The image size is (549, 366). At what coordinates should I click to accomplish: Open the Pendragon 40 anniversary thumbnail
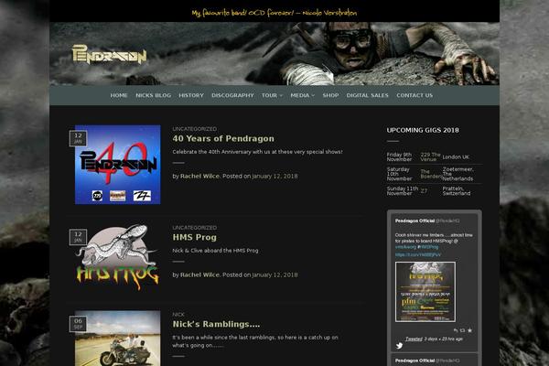coord(118,165)
